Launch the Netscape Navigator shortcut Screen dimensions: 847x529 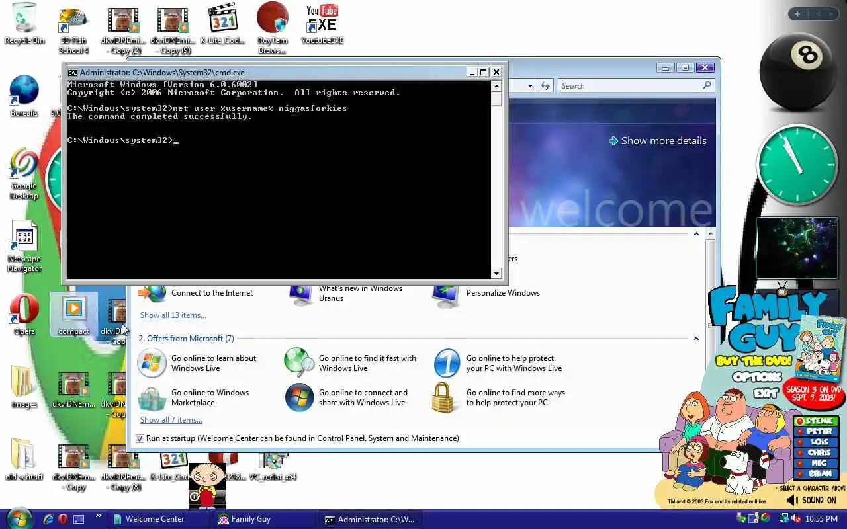click(24, 246)
